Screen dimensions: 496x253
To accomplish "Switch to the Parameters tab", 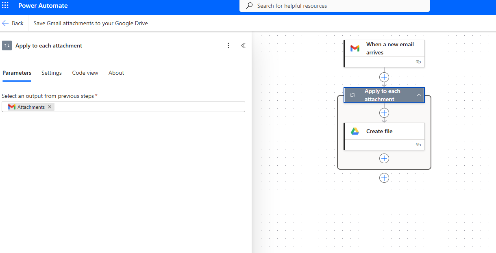I will tap(17, 73).
